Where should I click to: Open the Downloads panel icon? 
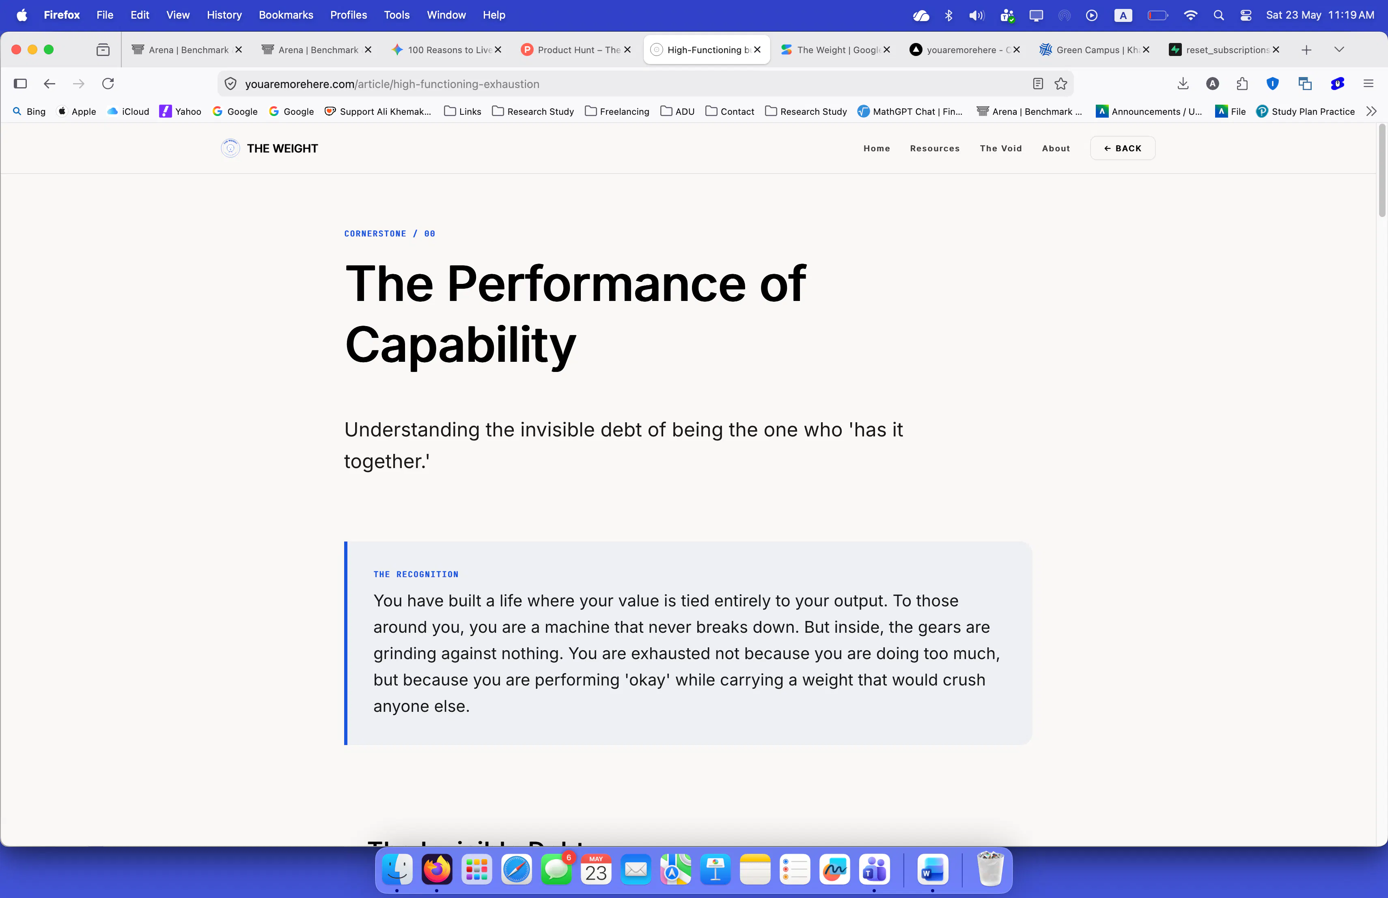[1183, 84]
